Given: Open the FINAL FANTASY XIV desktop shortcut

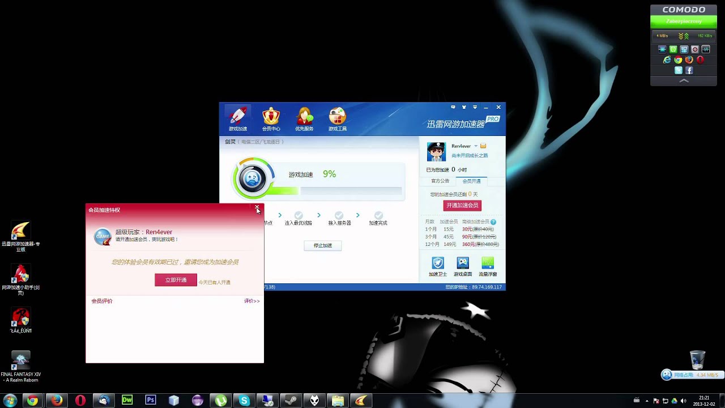Looking at the screenshot, I should click(x=21, y=367).
